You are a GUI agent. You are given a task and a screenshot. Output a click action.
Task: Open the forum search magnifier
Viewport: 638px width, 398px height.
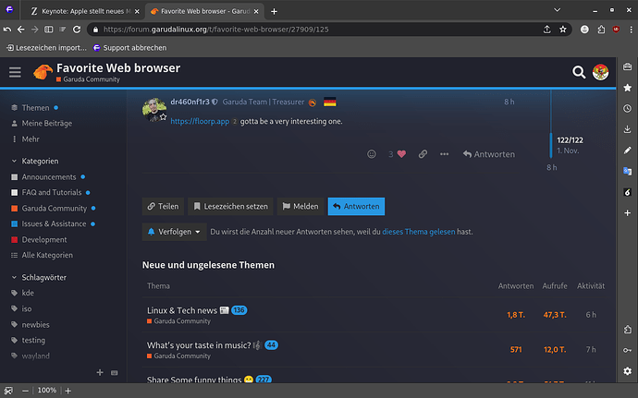[579, 72]
